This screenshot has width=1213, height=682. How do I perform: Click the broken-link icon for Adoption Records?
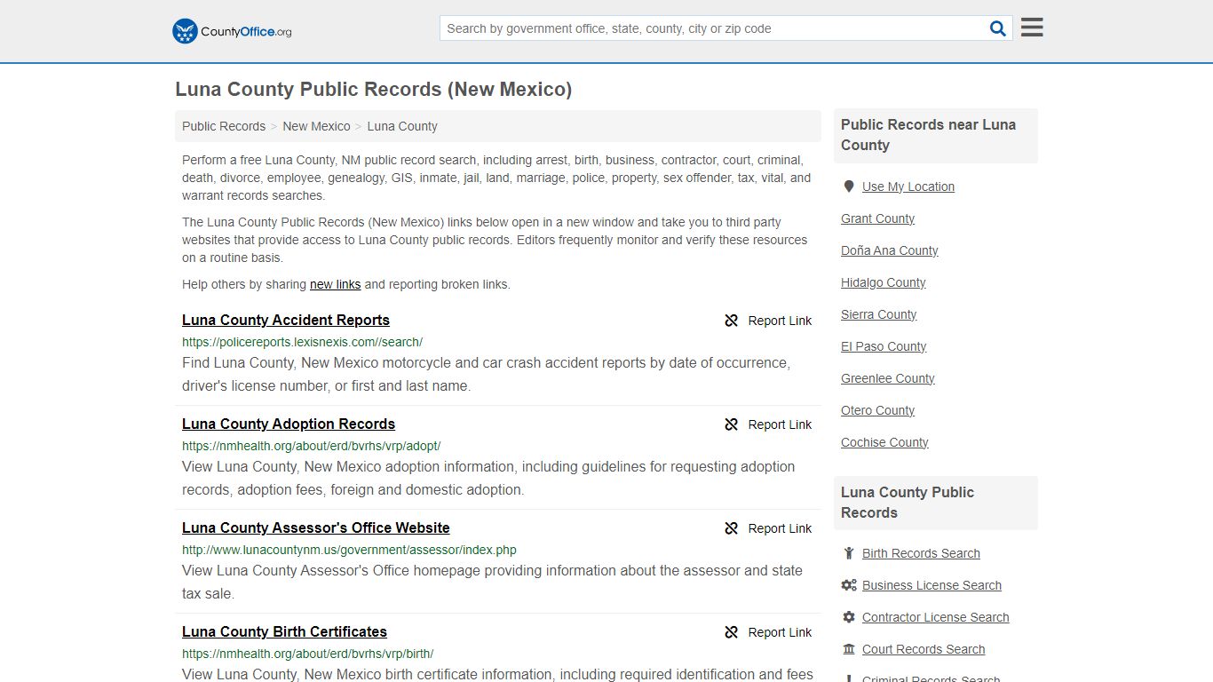[732, 424]
